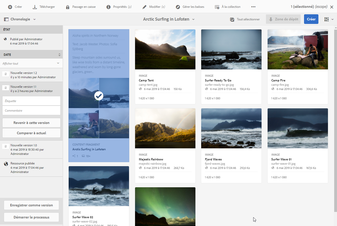This screenshot has width=337, height=226.
Task: Select the Nouvelle version 1.0 timeline entry
Action: pos(31,150)
